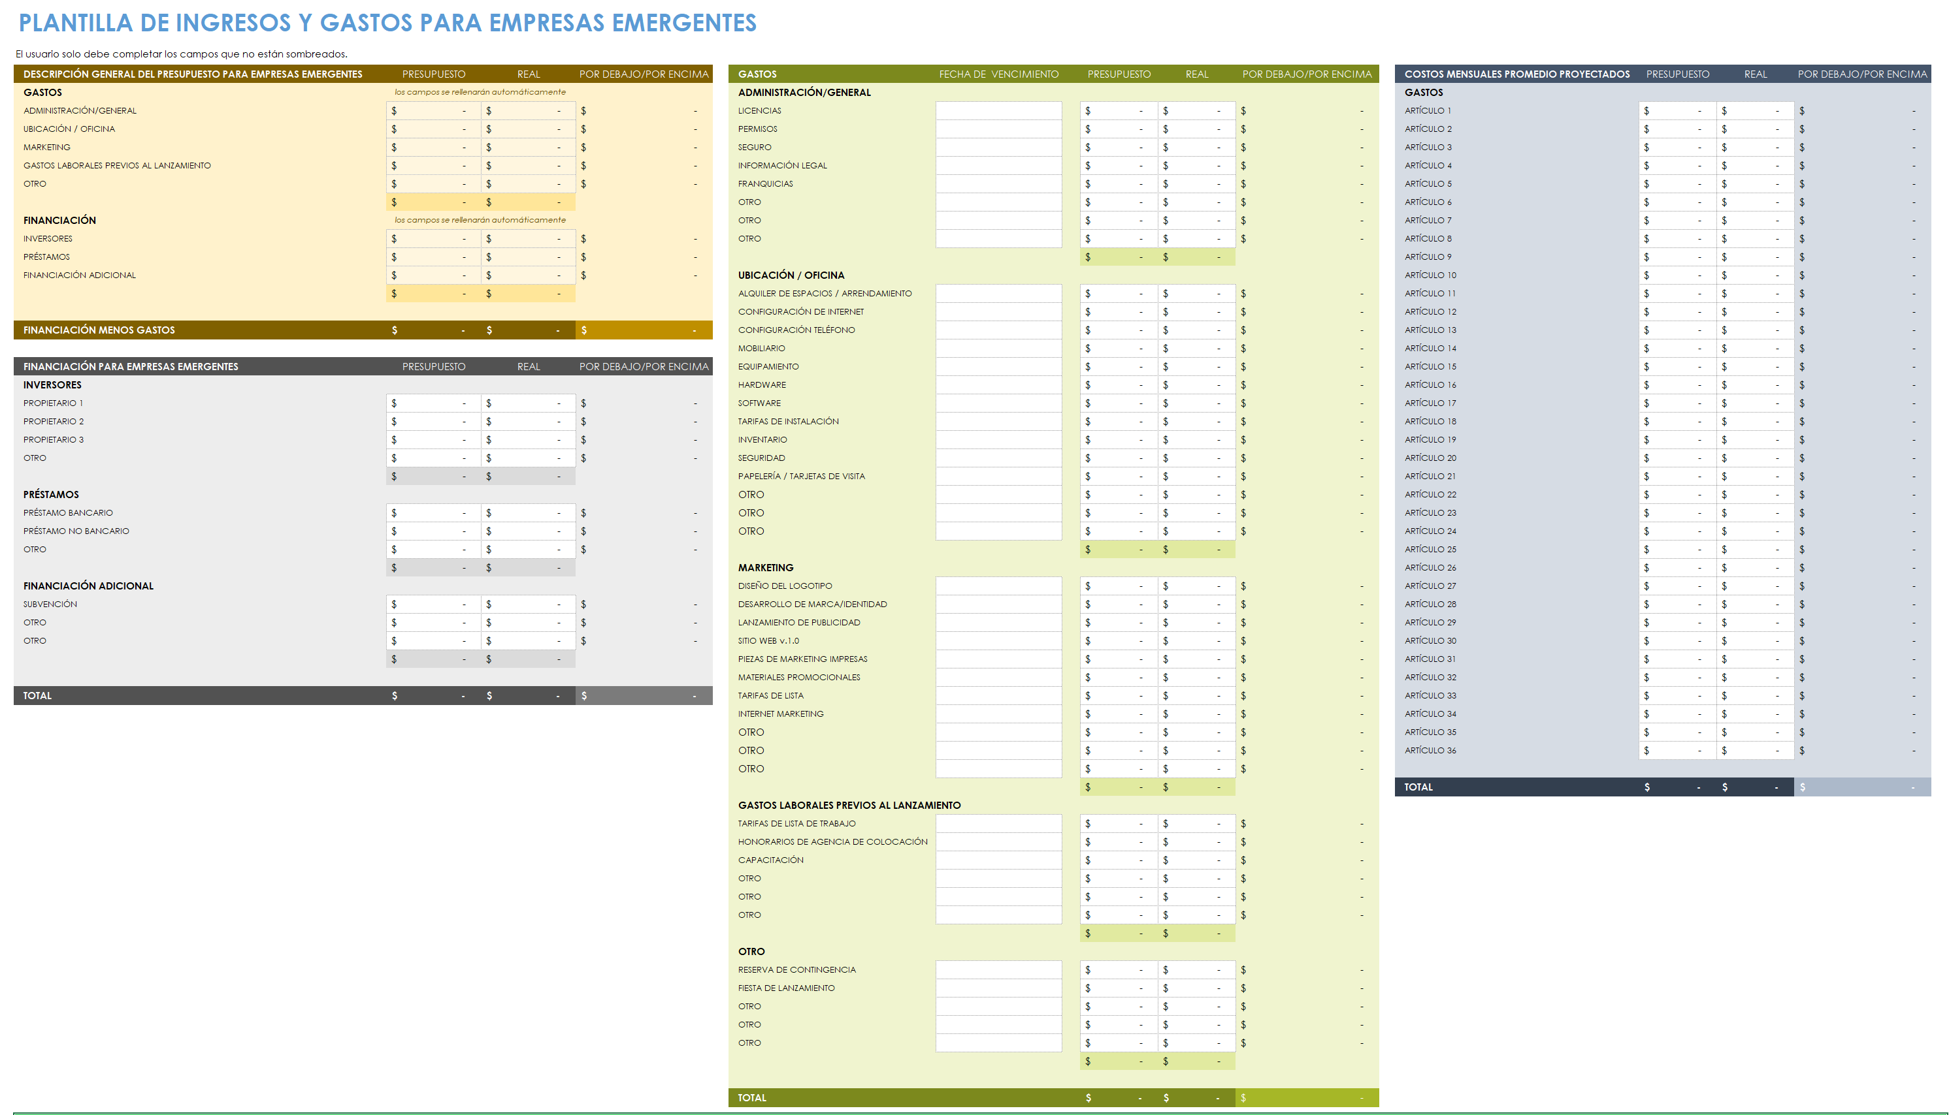This screenshot has width=1949, height=1115.
Task: Click the TOTAL row of the monthly costs table
Action: tap(1662, 787)
